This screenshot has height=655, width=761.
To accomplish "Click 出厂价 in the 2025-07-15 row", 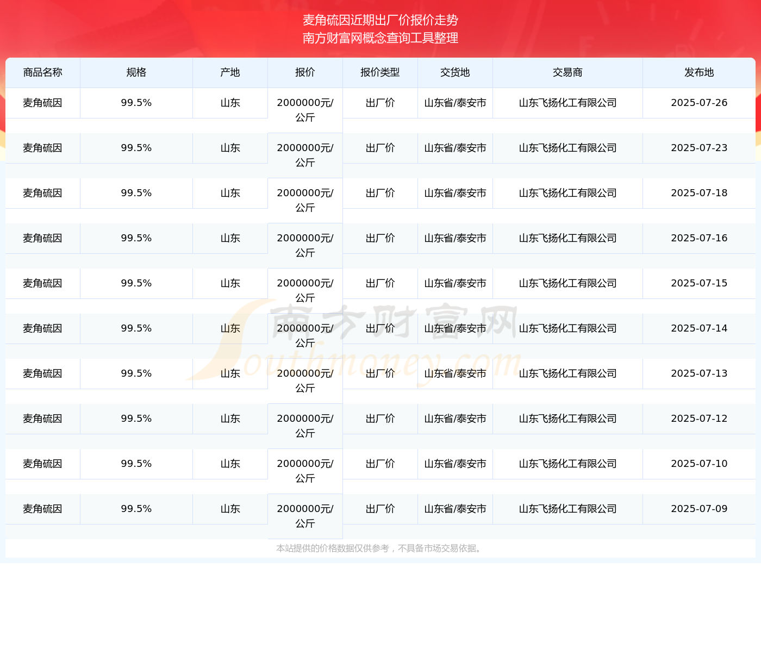I will pos(380,283).
